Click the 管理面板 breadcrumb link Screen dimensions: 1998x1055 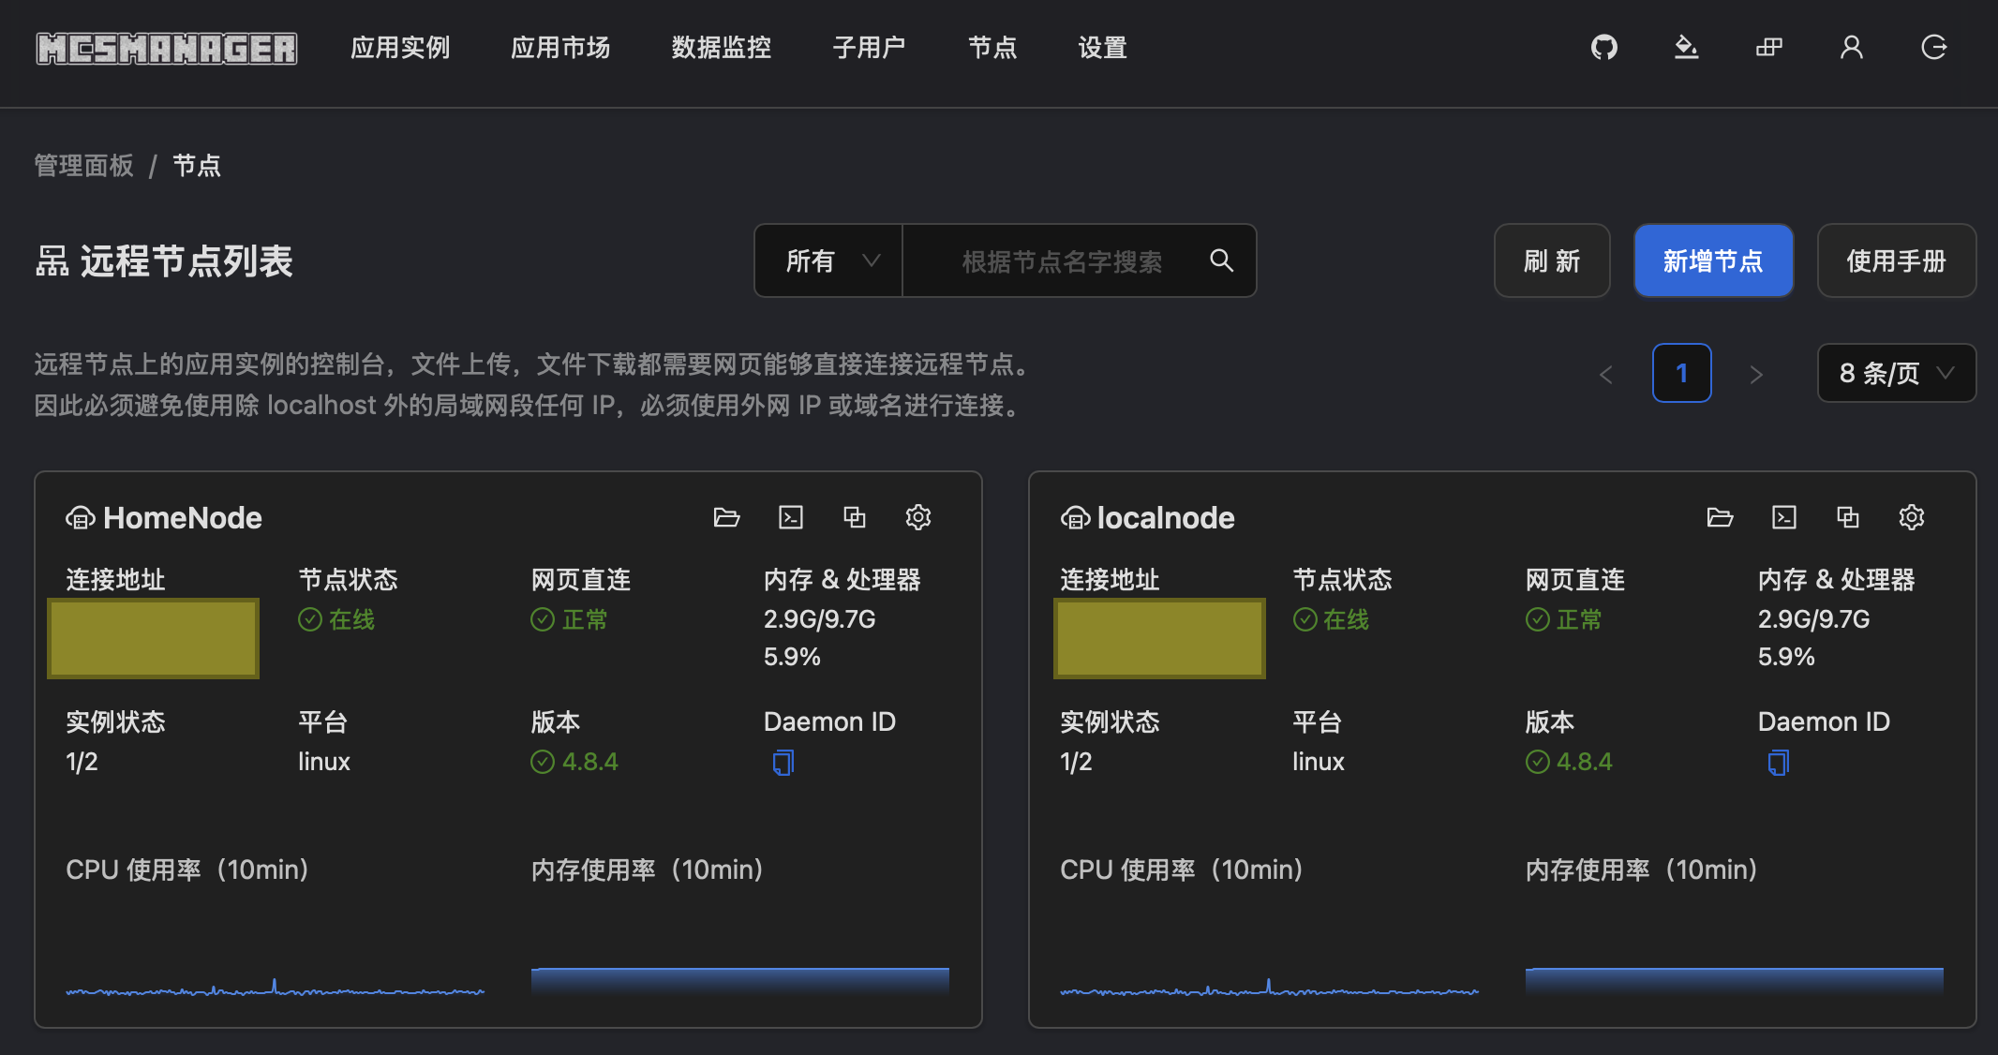click(x=84, y=166)
